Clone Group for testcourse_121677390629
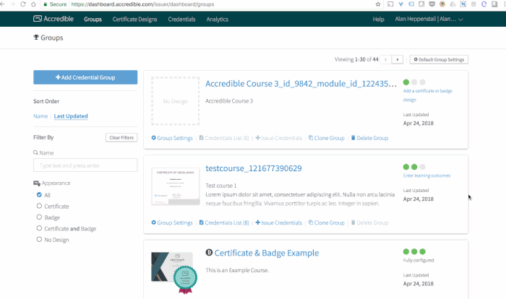Screen dimensions: 506x299 [x=327, y=222]
